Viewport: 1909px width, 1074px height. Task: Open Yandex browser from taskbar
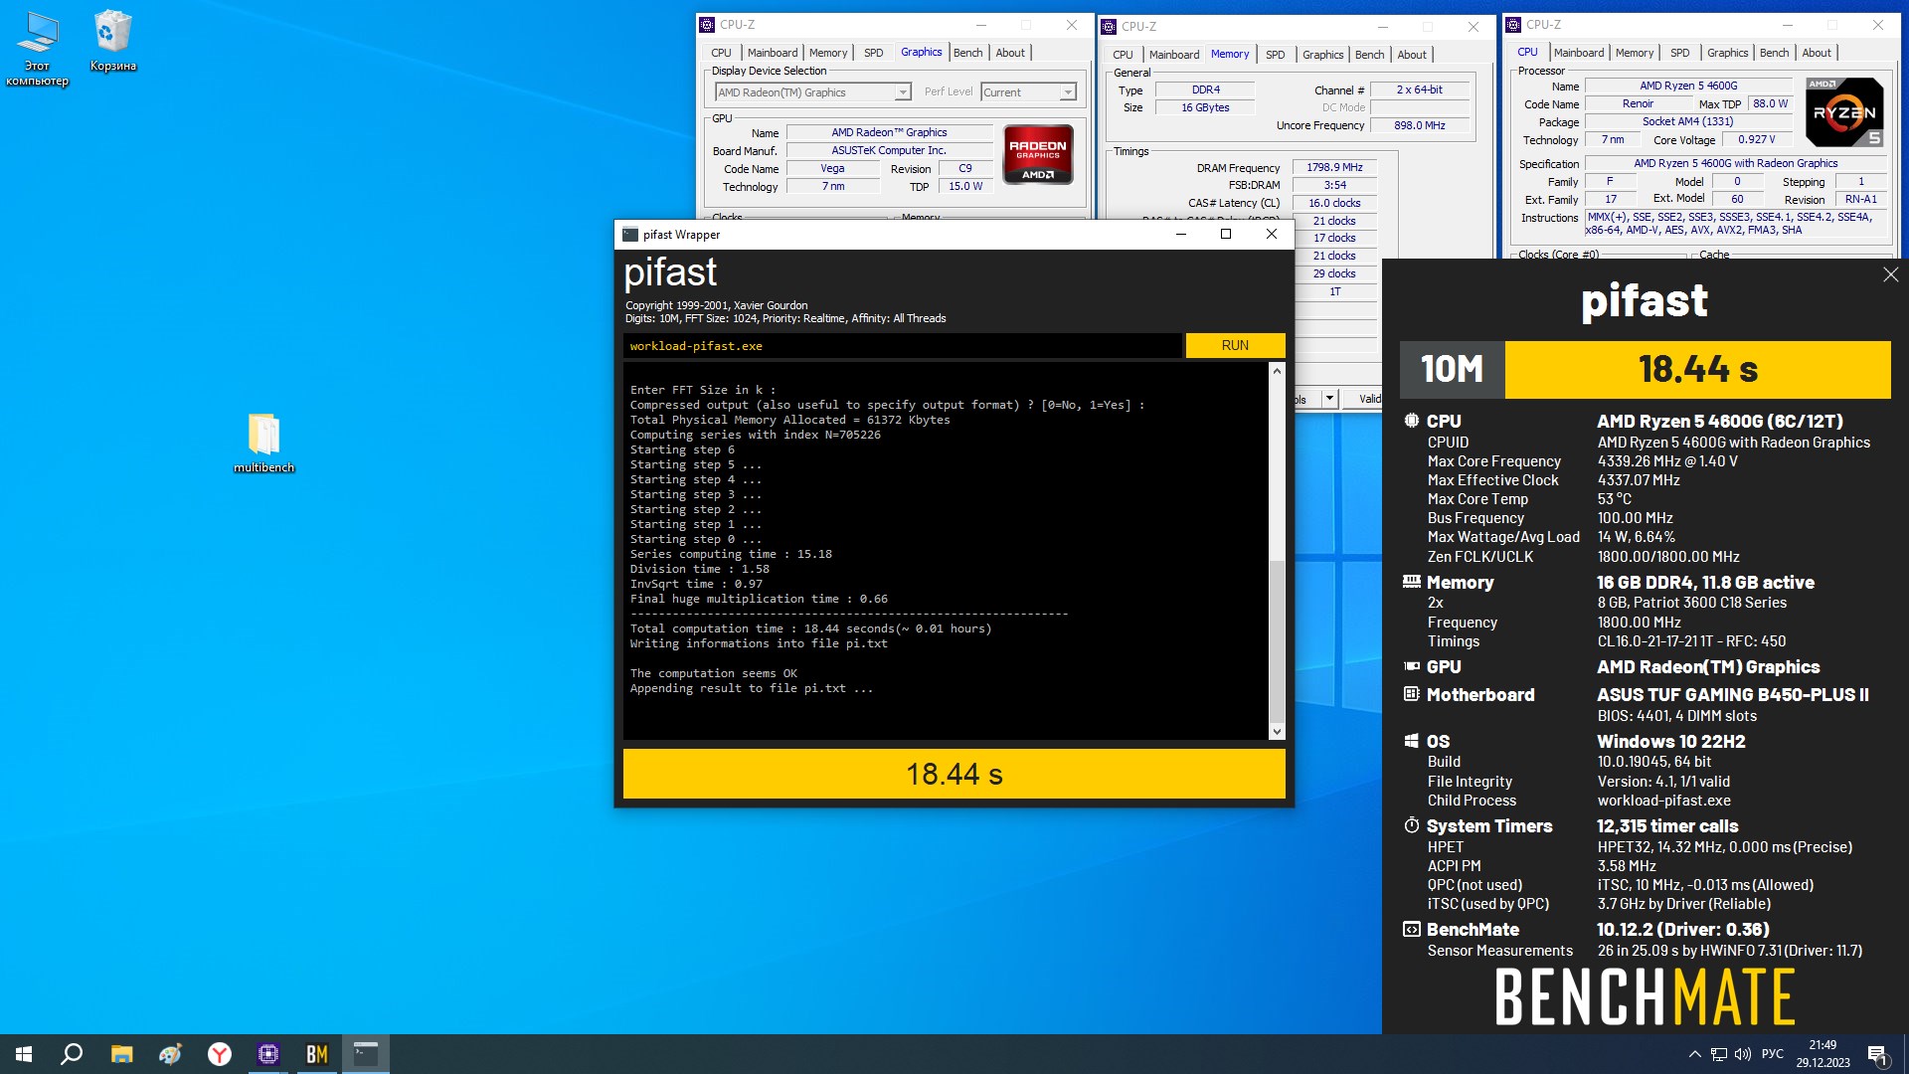tap(219, 1054)
